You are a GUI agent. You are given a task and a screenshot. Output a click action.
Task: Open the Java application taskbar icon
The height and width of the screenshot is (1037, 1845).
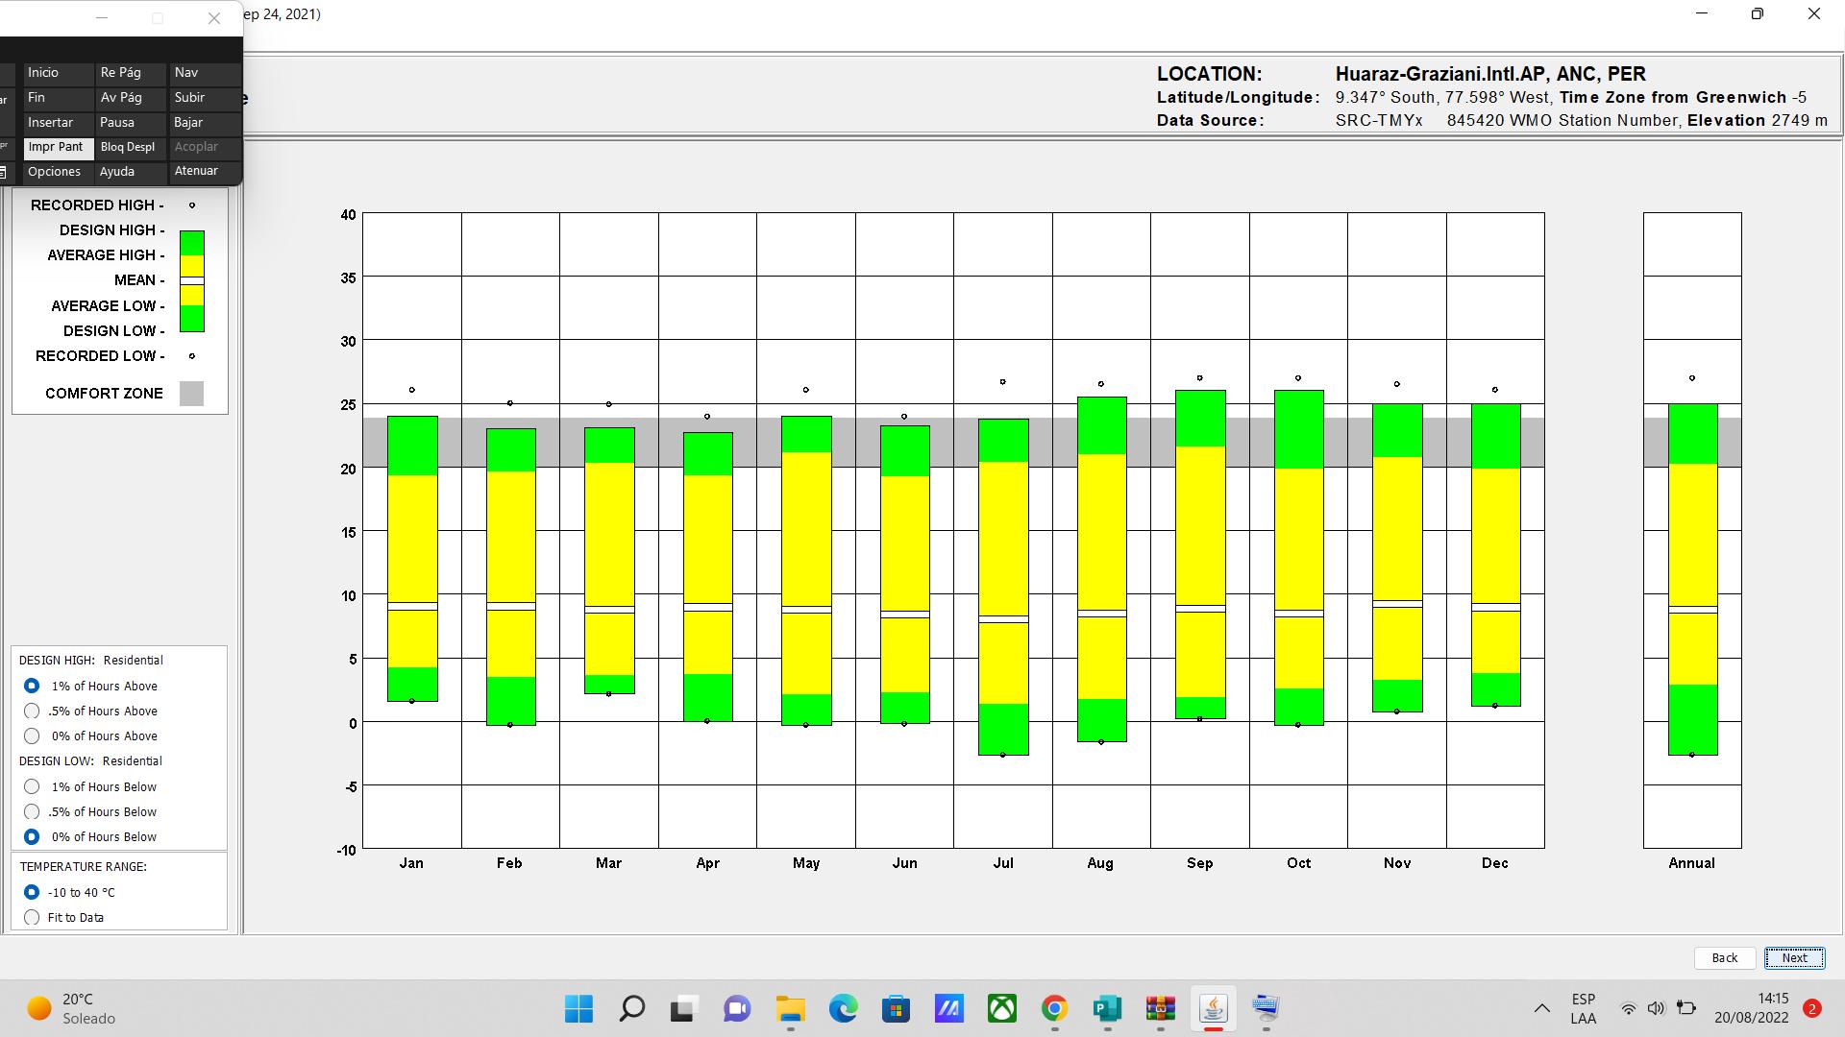pyautogui.click(x=1213, y=1008)
